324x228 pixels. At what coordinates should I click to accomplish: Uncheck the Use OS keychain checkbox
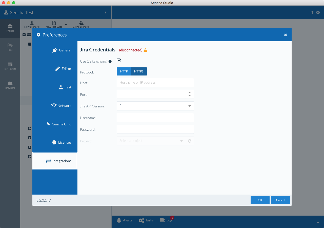click(119, 60)
